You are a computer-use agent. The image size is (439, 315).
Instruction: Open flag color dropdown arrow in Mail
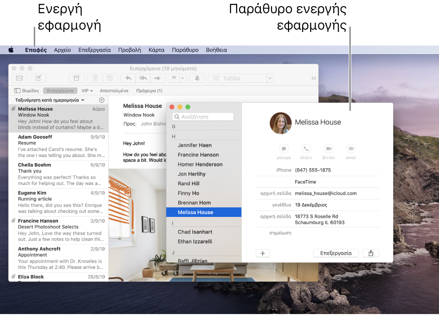[182, 78]
